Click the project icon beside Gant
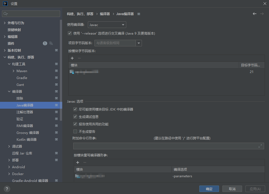Viewport: 269px width, 194px height. click(56, 85)
